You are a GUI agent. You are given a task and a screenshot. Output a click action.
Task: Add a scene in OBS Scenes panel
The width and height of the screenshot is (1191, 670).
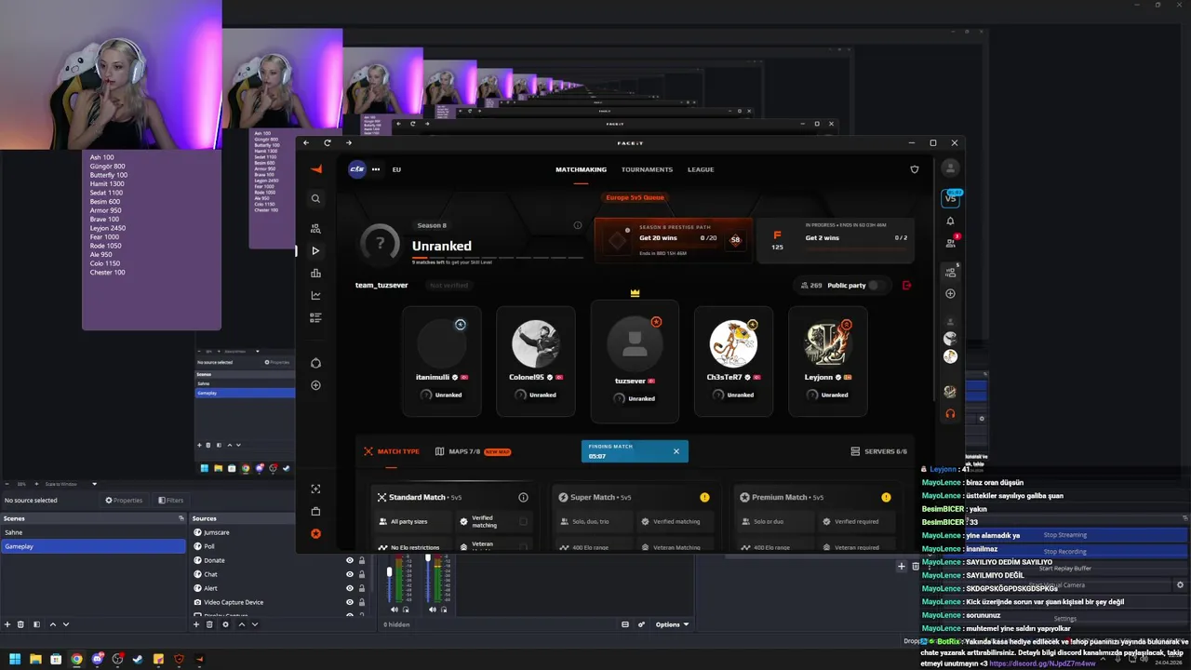pyautogui.click(x=7, y=624)
